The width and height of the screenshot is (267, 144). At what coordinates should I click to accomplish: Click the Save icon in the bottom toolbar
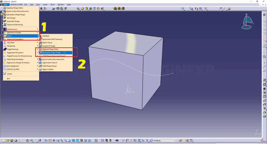(x=12, y=141)
